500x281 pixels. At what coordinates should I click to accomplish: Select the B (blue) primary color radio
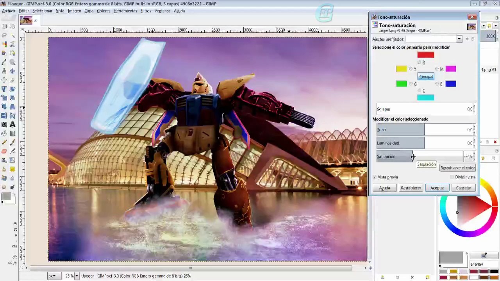[x=437, y=84]
